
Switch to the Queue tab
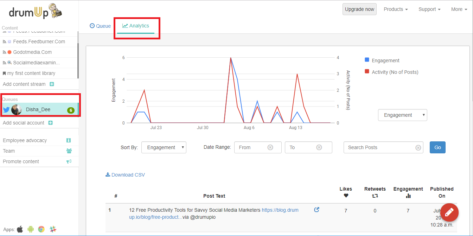(x=100, y=26)
